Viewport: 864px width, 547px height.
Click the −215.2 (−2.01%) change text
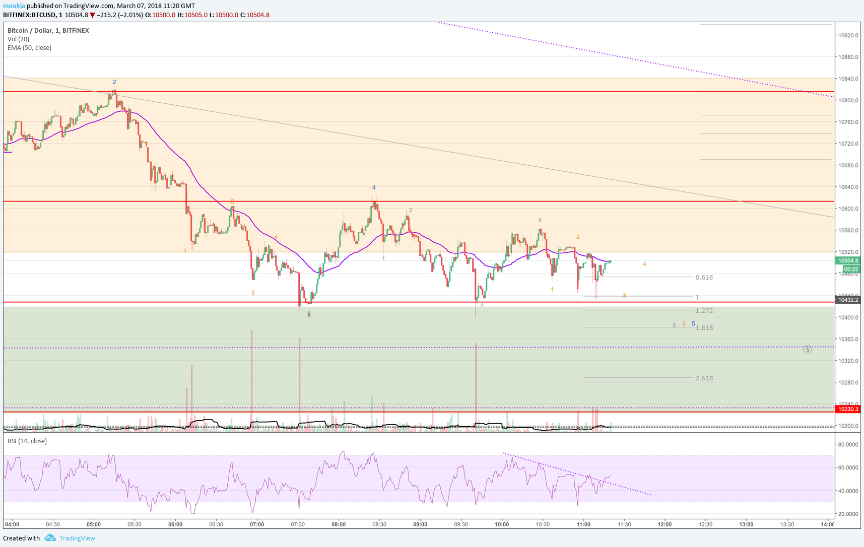pos(120,15)
